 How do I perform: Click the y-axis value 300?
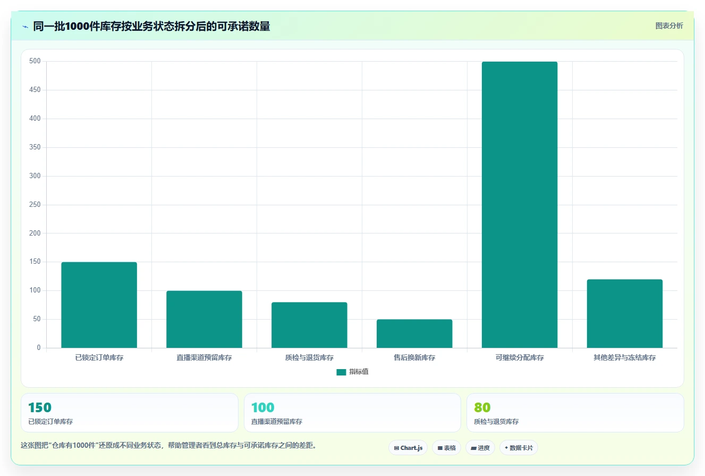[x=35, y=176]
